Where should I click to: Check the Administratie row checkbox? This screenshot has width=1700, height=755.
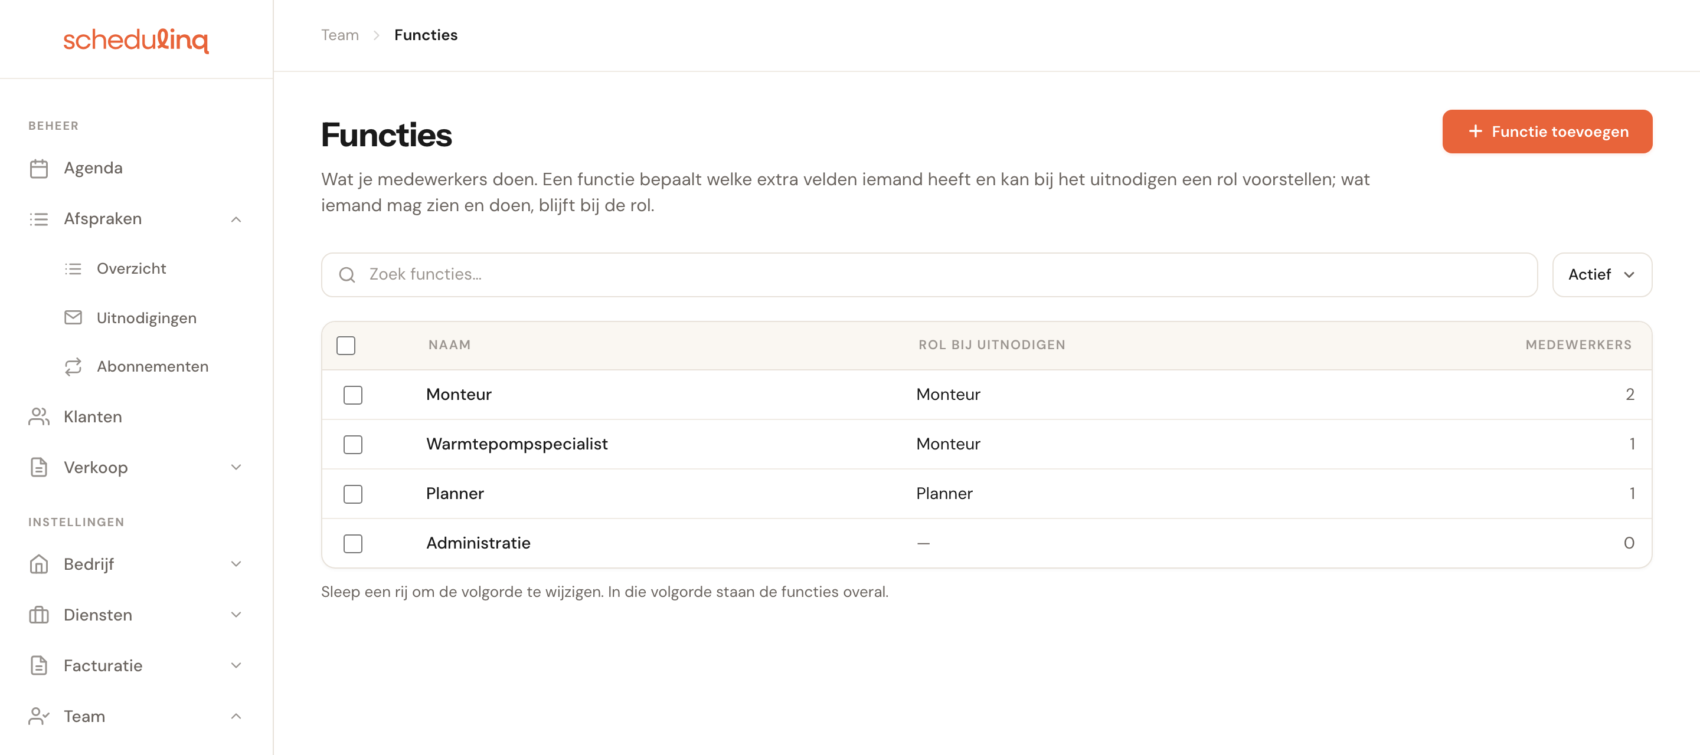353,543
